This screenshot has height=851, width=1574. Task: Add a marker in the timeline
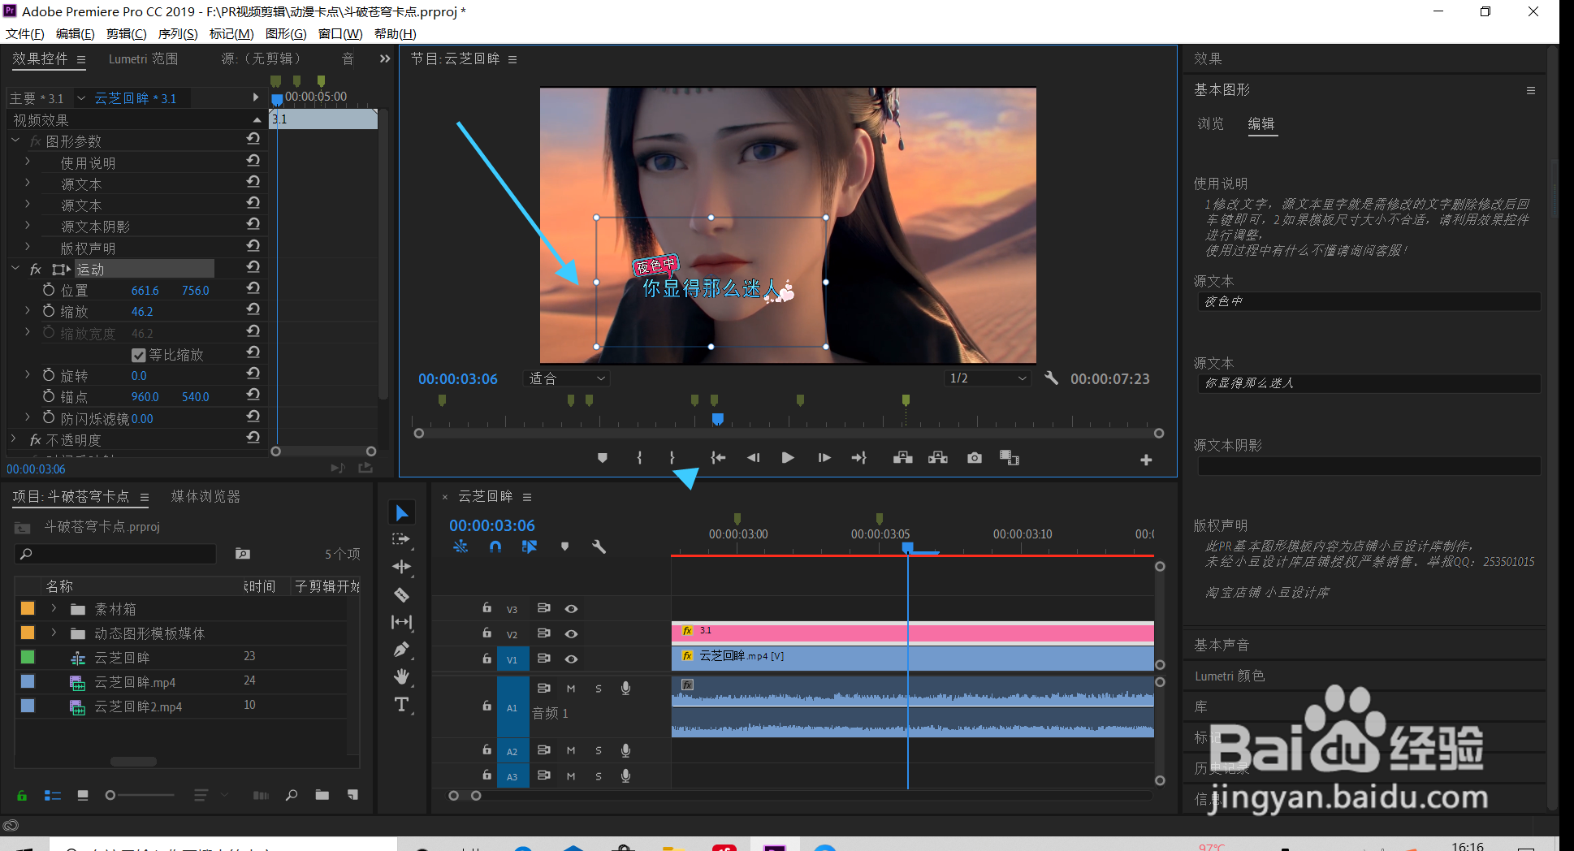564,547
